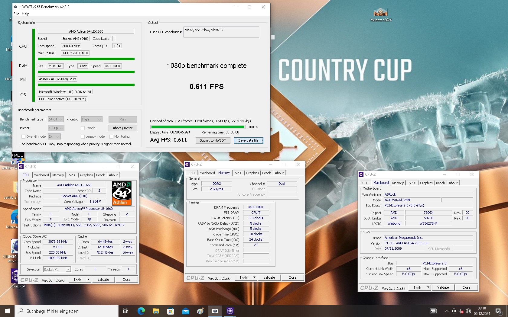Enable the Monitoring checkbox

pyautogui.click(x=112, y=136)
